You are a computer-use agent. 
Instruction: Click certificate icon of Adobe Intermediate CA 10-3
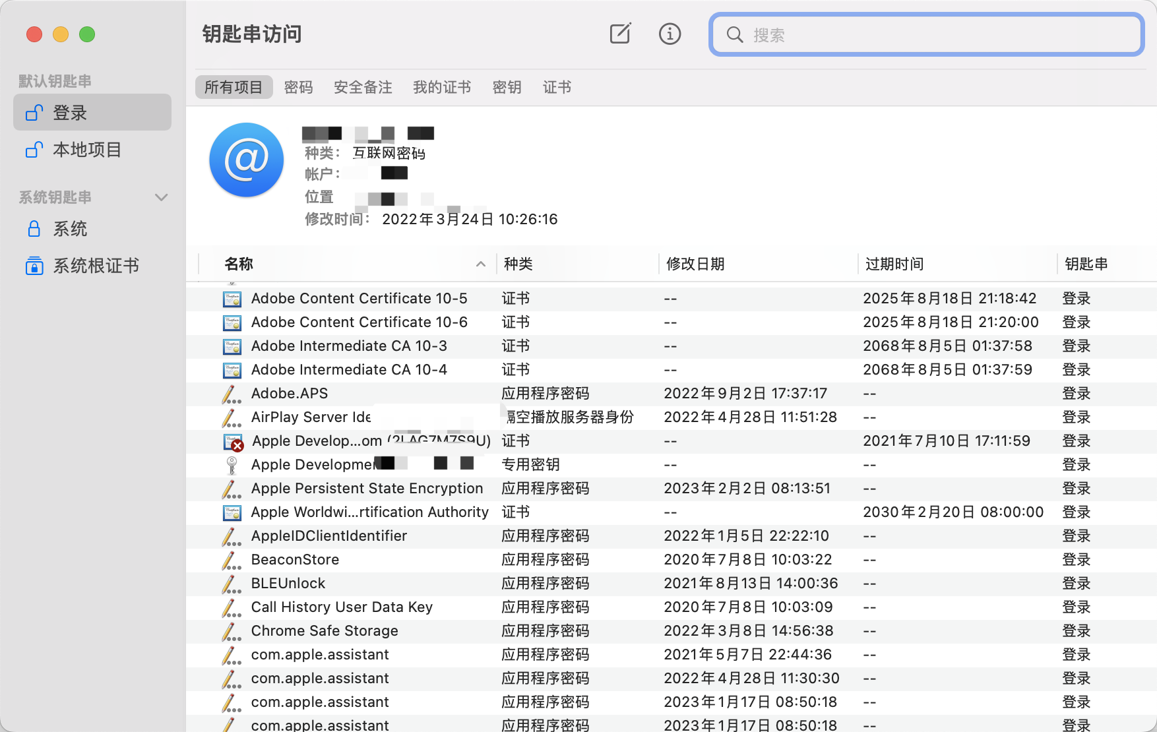pos(232,346)
